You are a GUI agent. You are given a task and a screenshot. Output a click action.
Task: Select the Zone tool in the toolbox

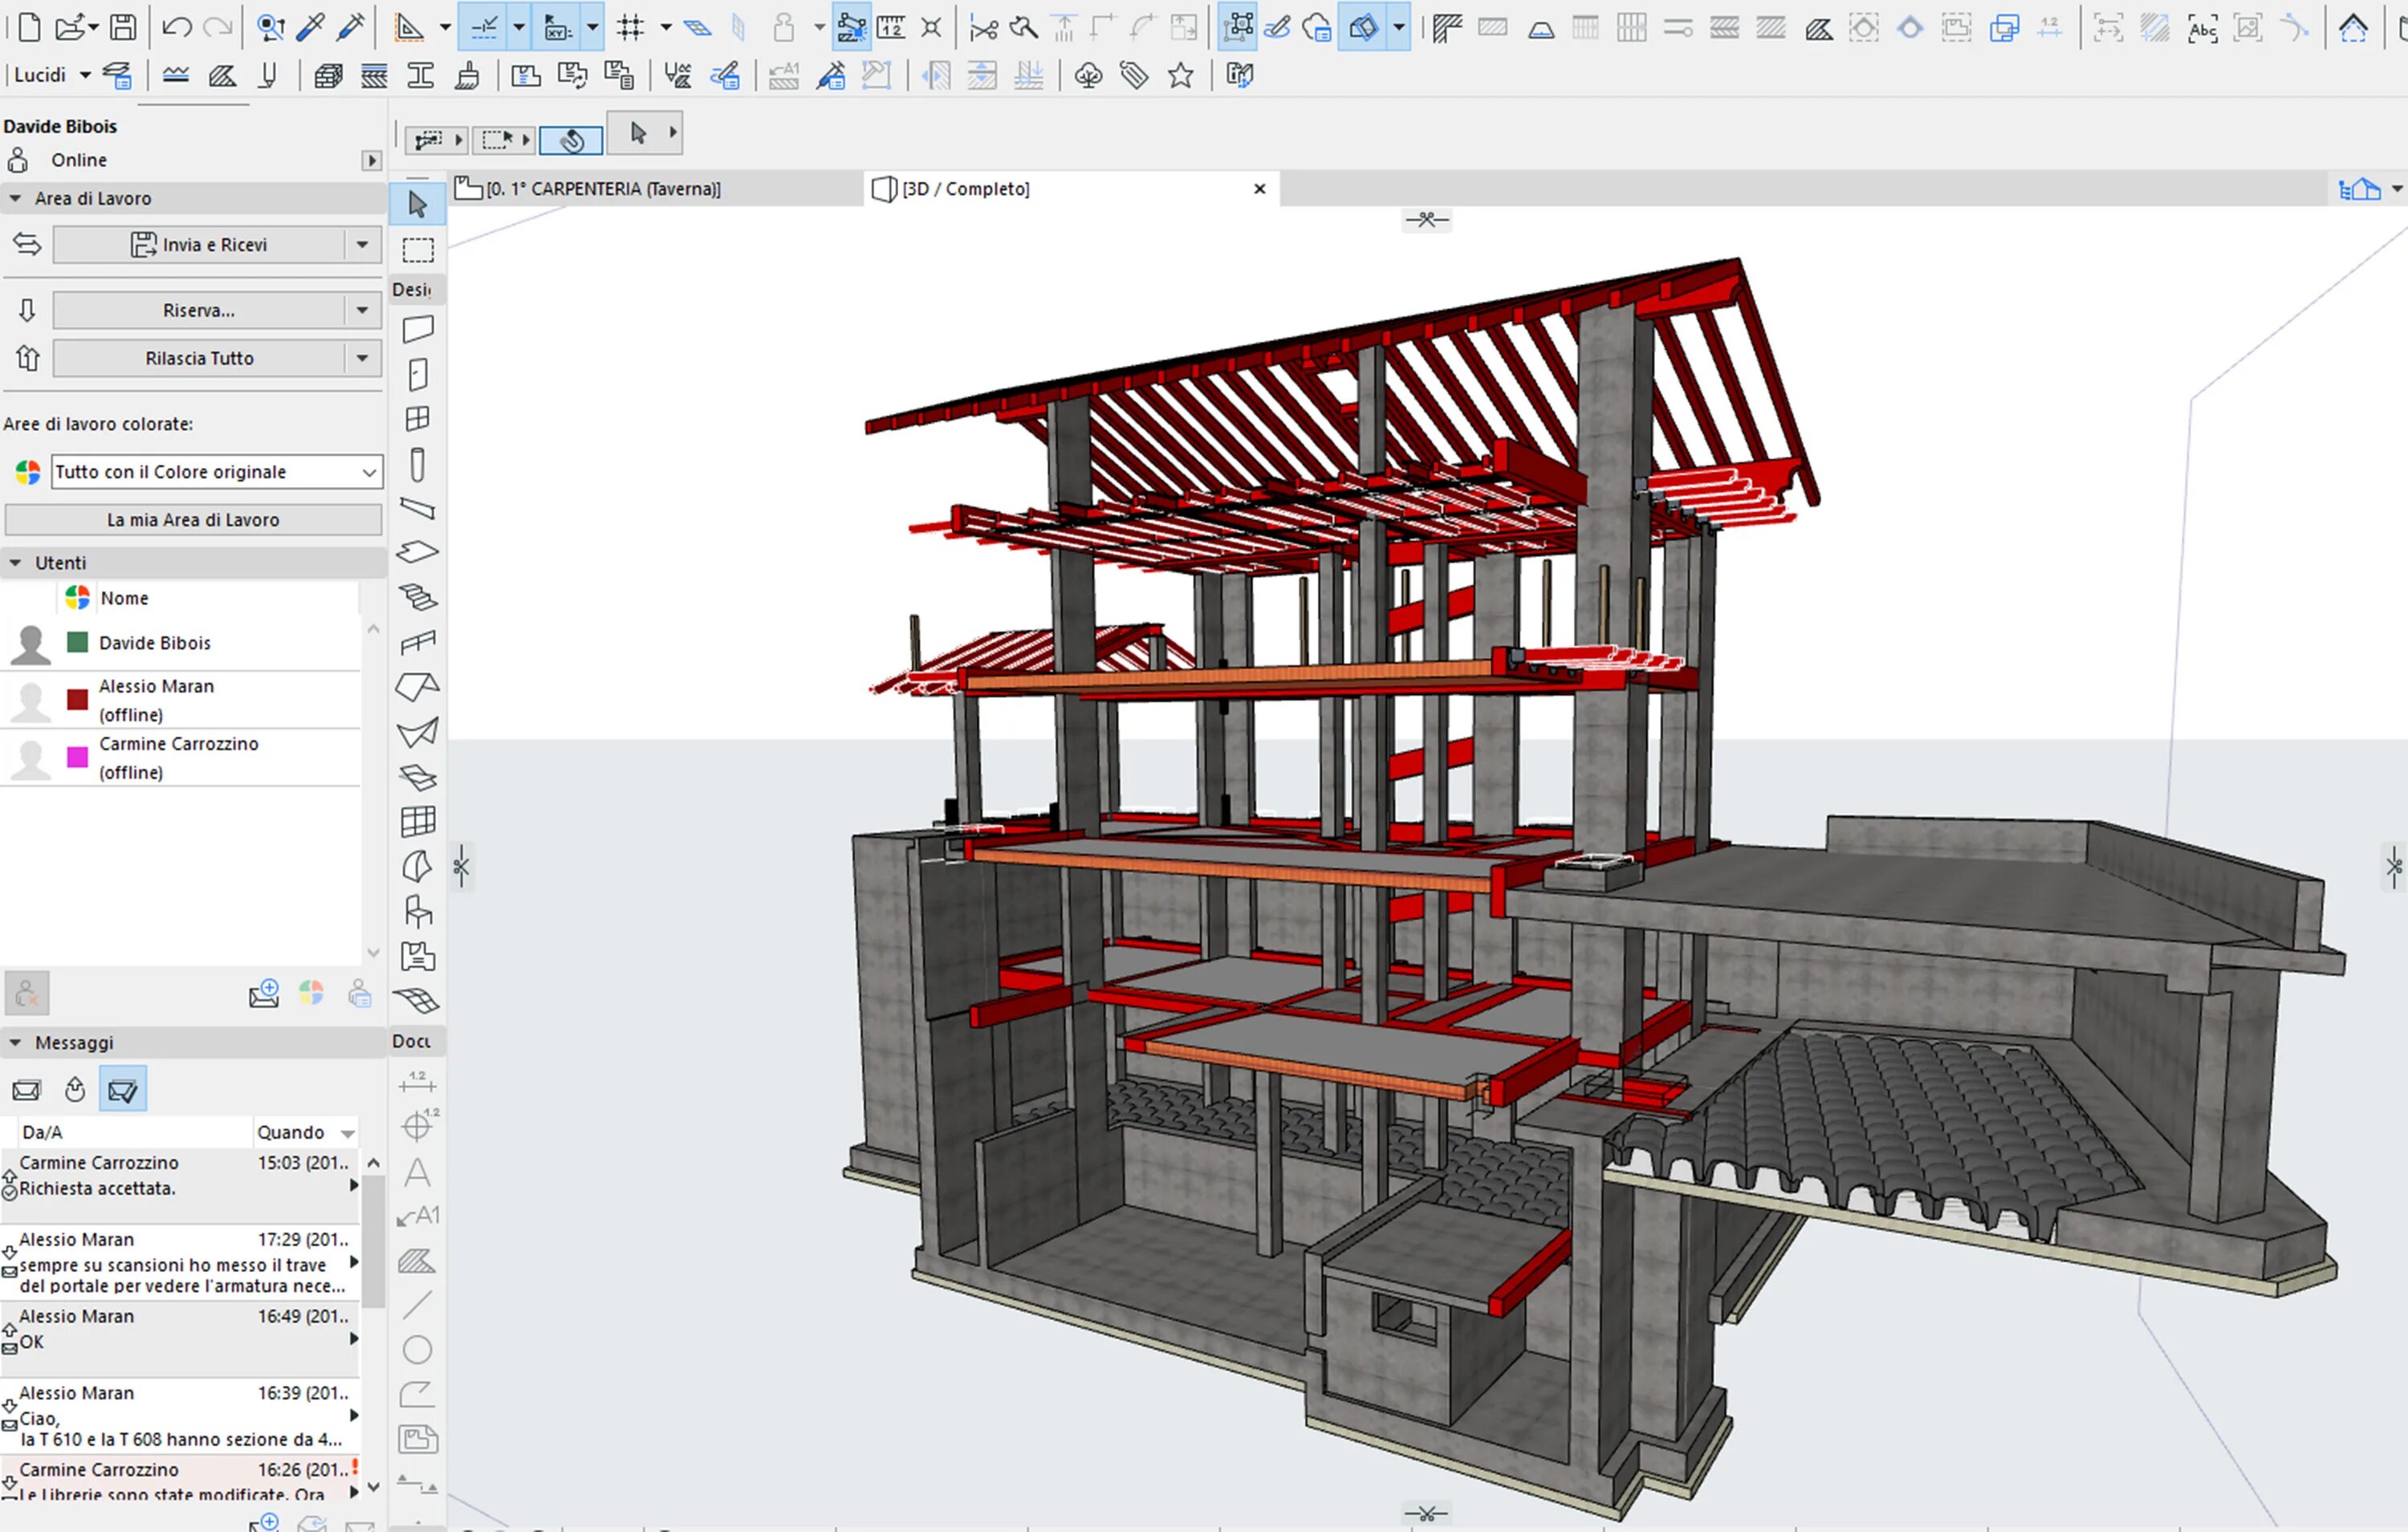[417, 956]
